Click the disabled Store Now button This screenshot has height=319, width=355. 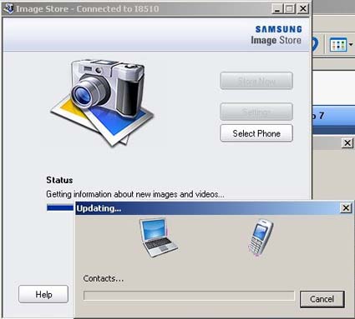[256, 81]
